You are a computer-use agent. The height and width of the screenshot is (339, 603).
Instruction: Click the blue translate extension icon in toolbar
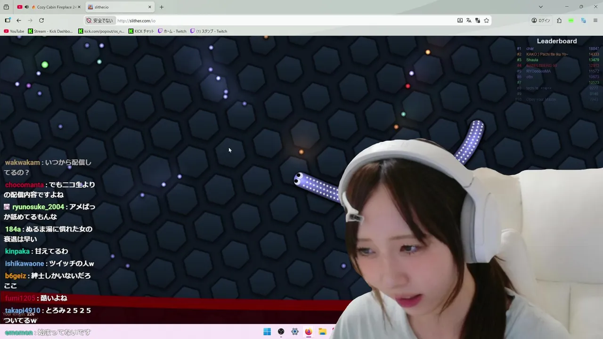click(583, 21)
